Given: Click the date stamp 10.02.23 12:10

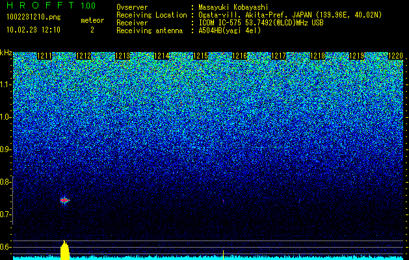Looking at the screenshot, I should (x=33, y=30).
